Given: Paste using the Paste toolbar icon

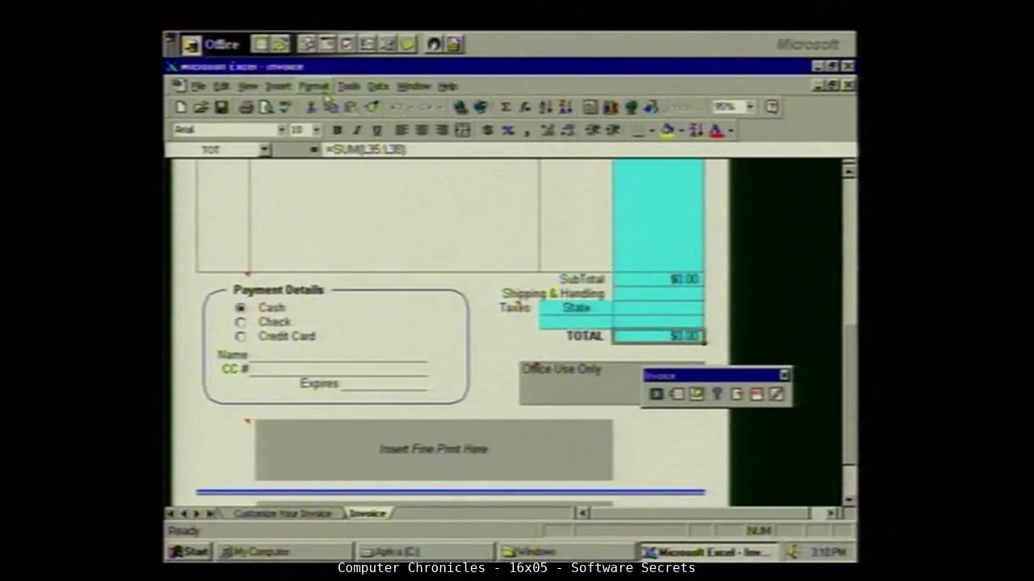Looking at the screenshot, I should tap(351, 107).
